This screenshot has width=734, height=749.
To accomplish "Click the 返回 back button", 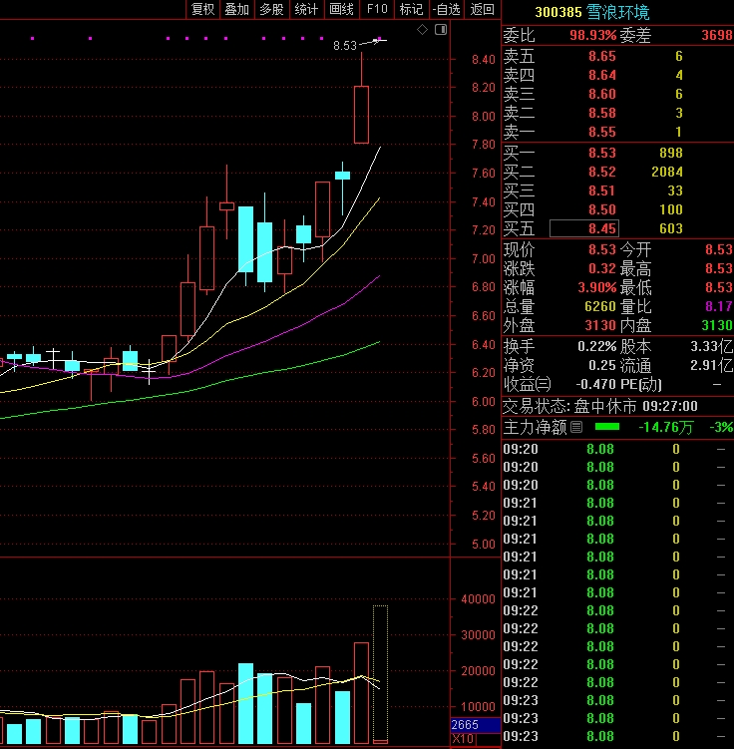I will coord(482,9).
